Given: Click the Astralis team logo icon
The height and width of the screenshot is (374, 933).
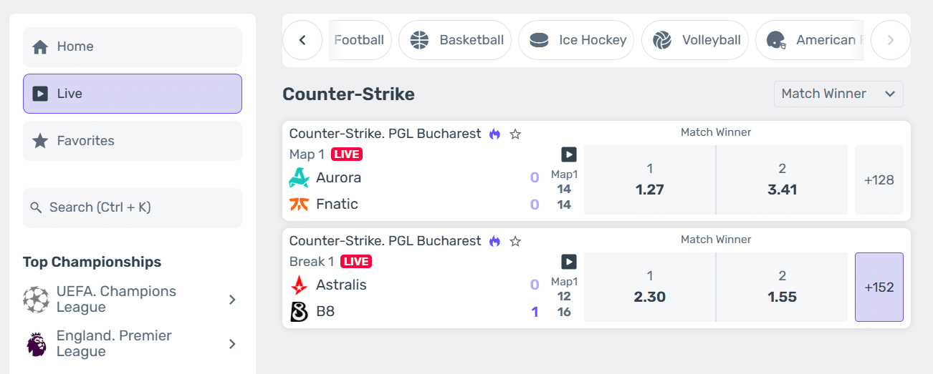Looking at the screenshot, I should pyautogui.click(x=299, y=285).
